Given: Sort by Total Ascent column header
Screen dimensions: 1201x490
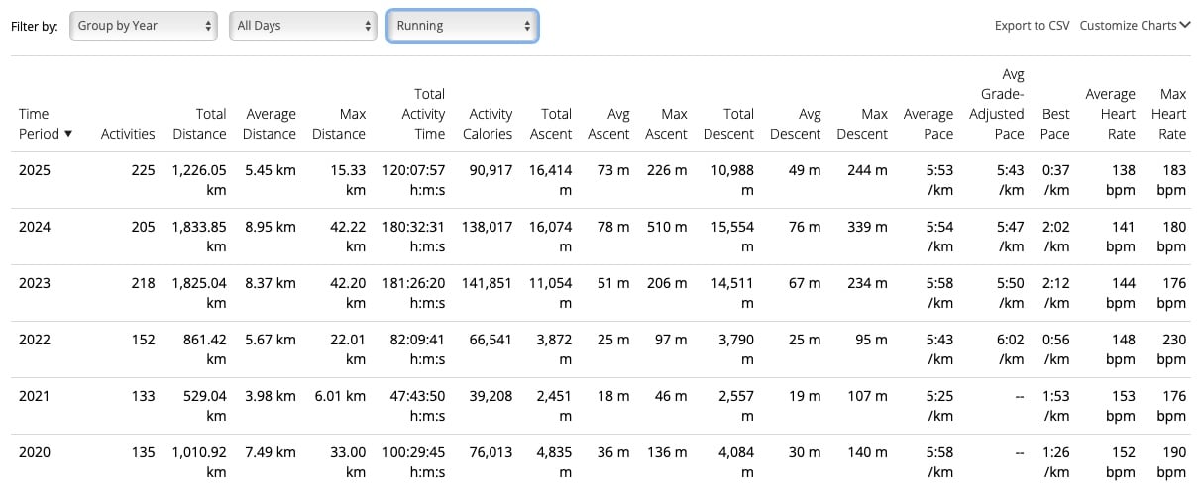Looking at the screenshot, I should click(x=550, y=124).
